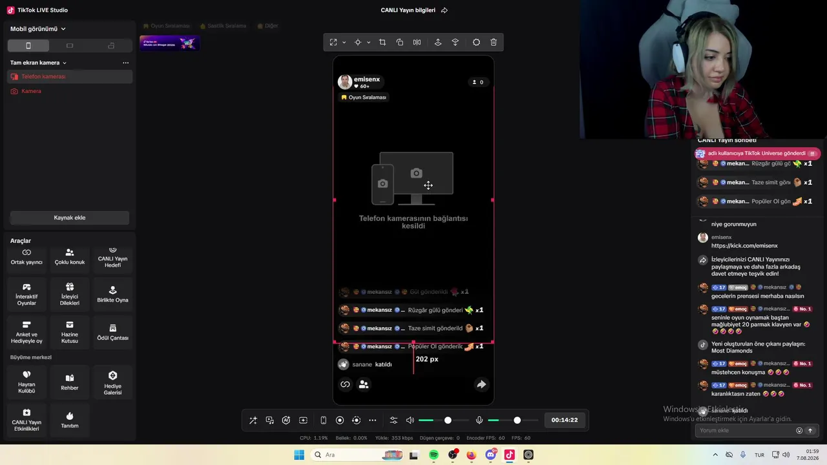
Task: Open the TikTok Music on Stage banner thumbnail
Action: pos(169,43)
